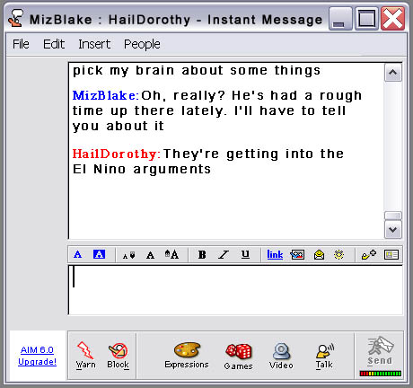The height and width of the screenshot is (388, 413).
Task: Insert a picture using the image icon
Action: tap(297, 255)
